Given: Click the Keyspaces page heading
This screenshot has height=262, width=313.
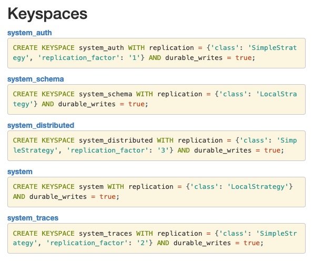Looking at the screenshot, I should pos(47,14).
